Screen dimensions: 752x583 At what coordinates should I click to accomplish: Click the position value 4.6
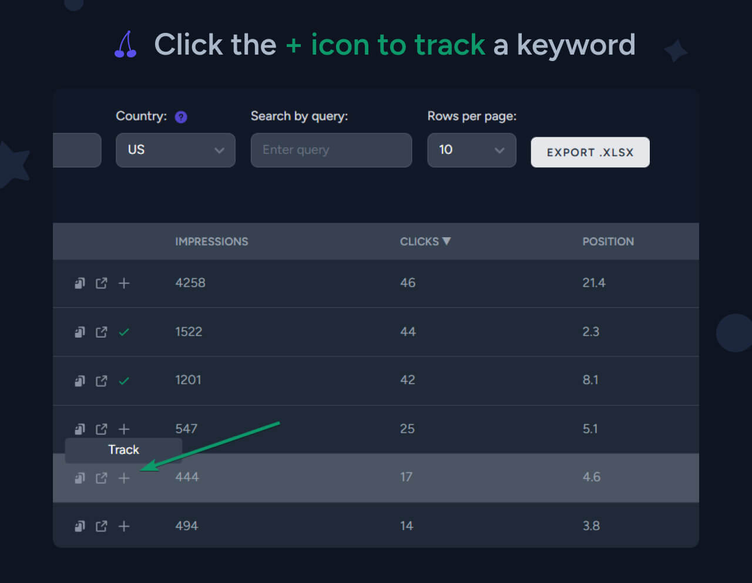[x=592, y=477]
